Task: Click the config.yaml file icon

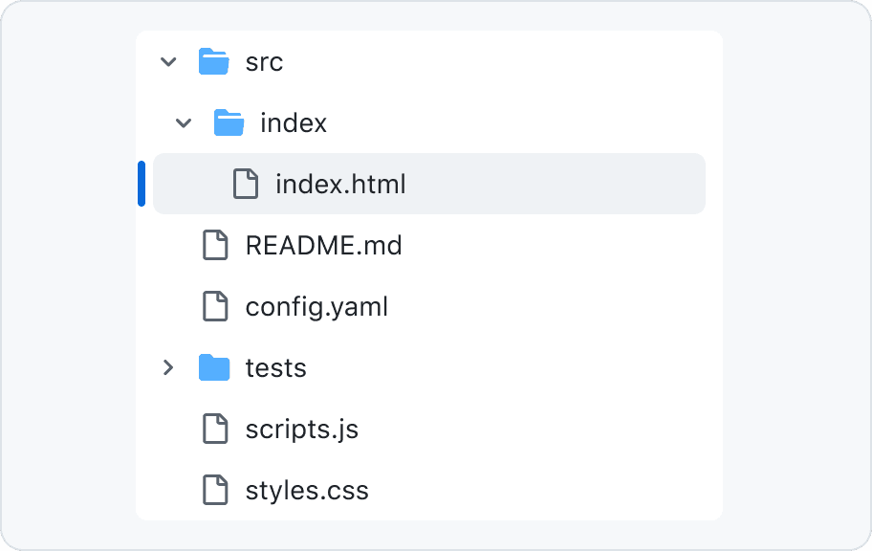Action: [x=215, y=306]
